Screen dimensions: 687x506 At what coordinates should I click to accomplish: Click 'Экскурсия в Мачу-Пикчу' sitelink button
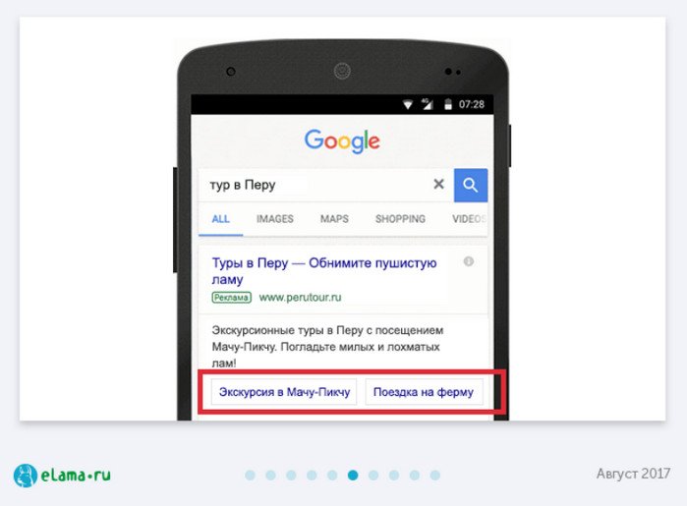tap(284, 392)
